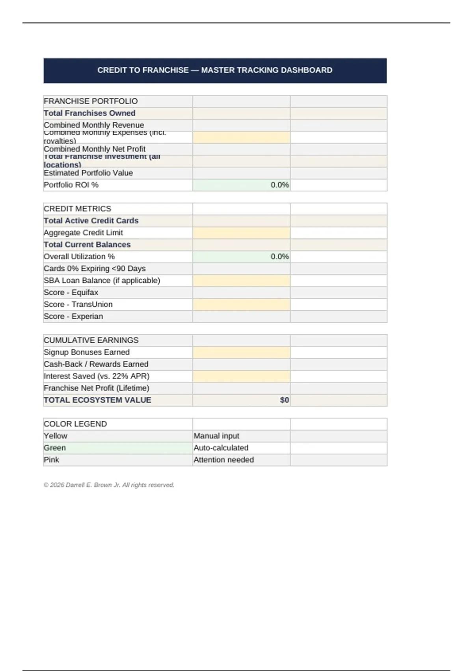This screenshot has height=671, width=473.
Task: Click the Signup Bonuses Earned input cell
Action: [x=241, y=352]
